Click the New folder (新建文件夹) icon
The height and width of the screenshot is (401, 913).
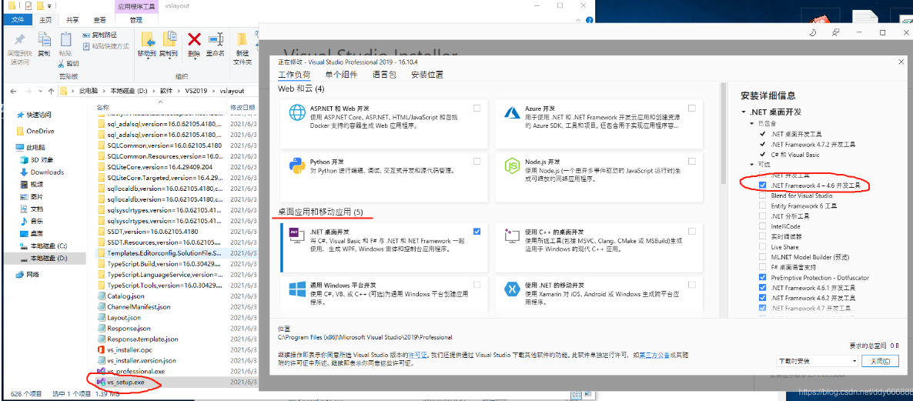(x=242, y=39)
